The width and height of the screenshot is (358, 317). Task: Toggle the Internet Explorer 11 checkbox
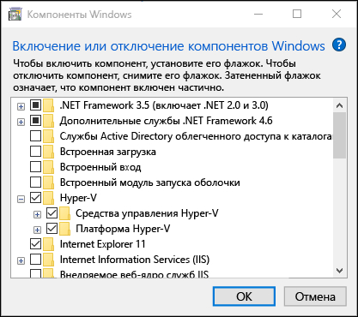click(35, 244)
